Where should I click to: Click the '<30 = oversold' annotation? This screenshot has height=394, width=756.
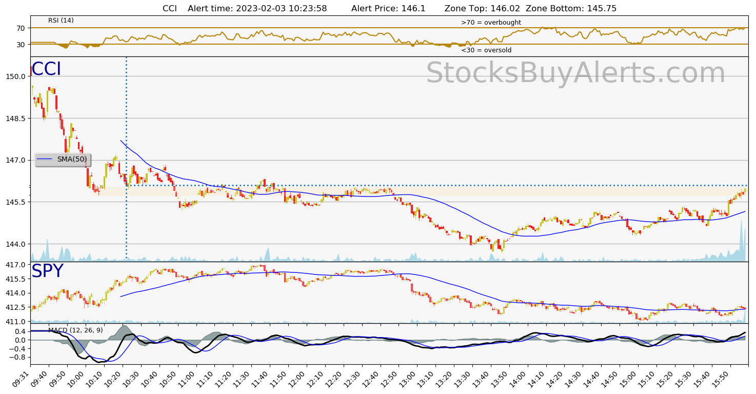click(x=486, y=50)
